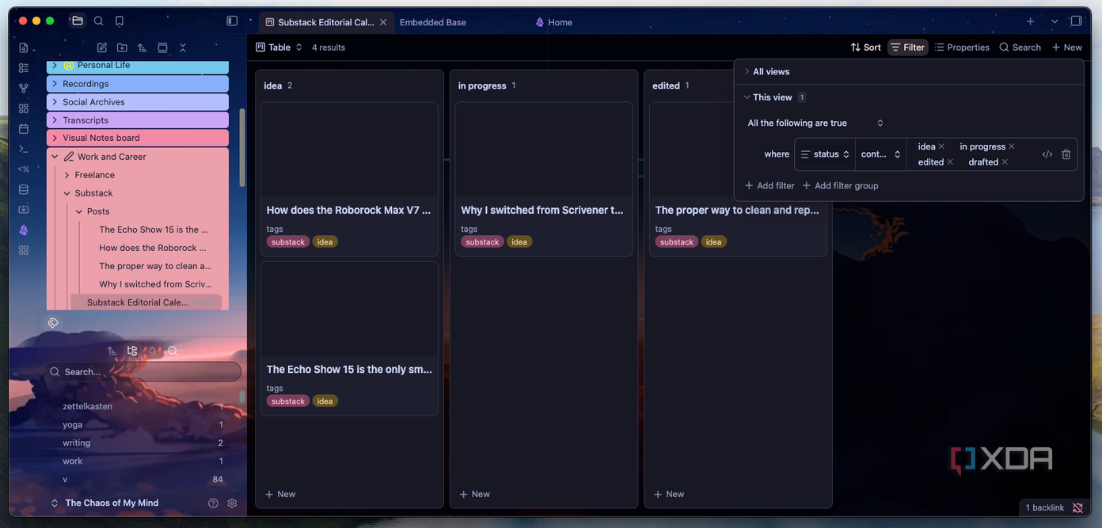Switch filter to advanced code editor
Viewport: 1102px width, 528px height.
point(1047,154)
